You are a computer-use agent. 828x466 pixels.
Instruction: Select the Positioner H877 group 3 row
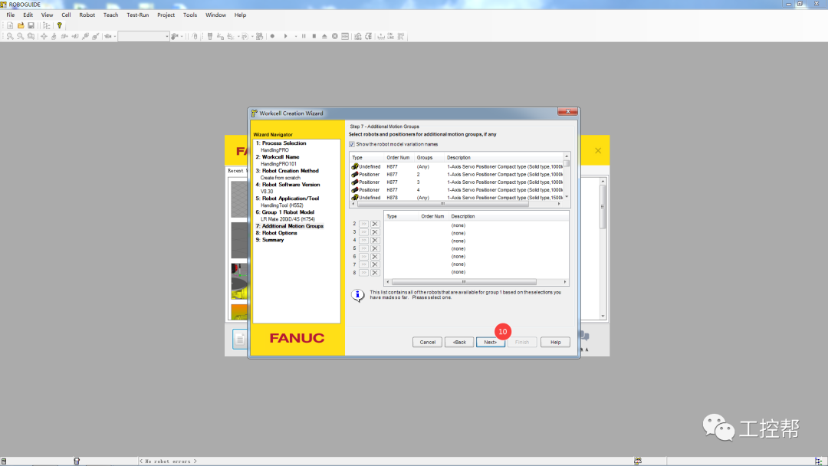coord(457,182)
